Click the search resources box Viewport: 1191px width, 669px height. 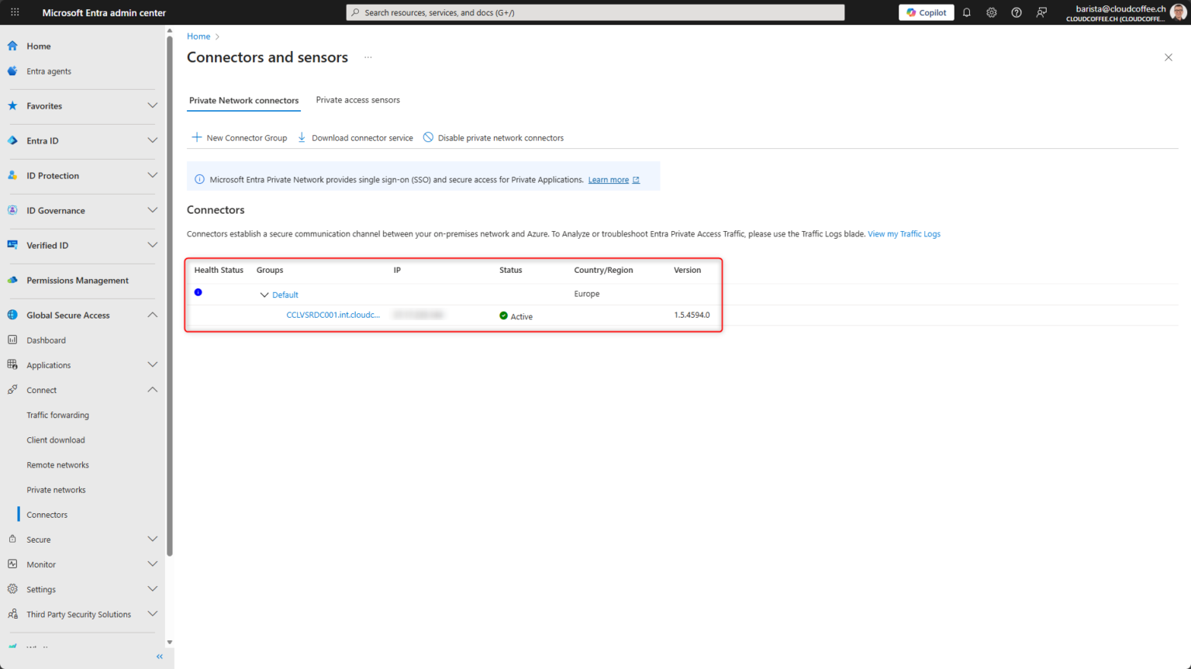pos(595,12)
